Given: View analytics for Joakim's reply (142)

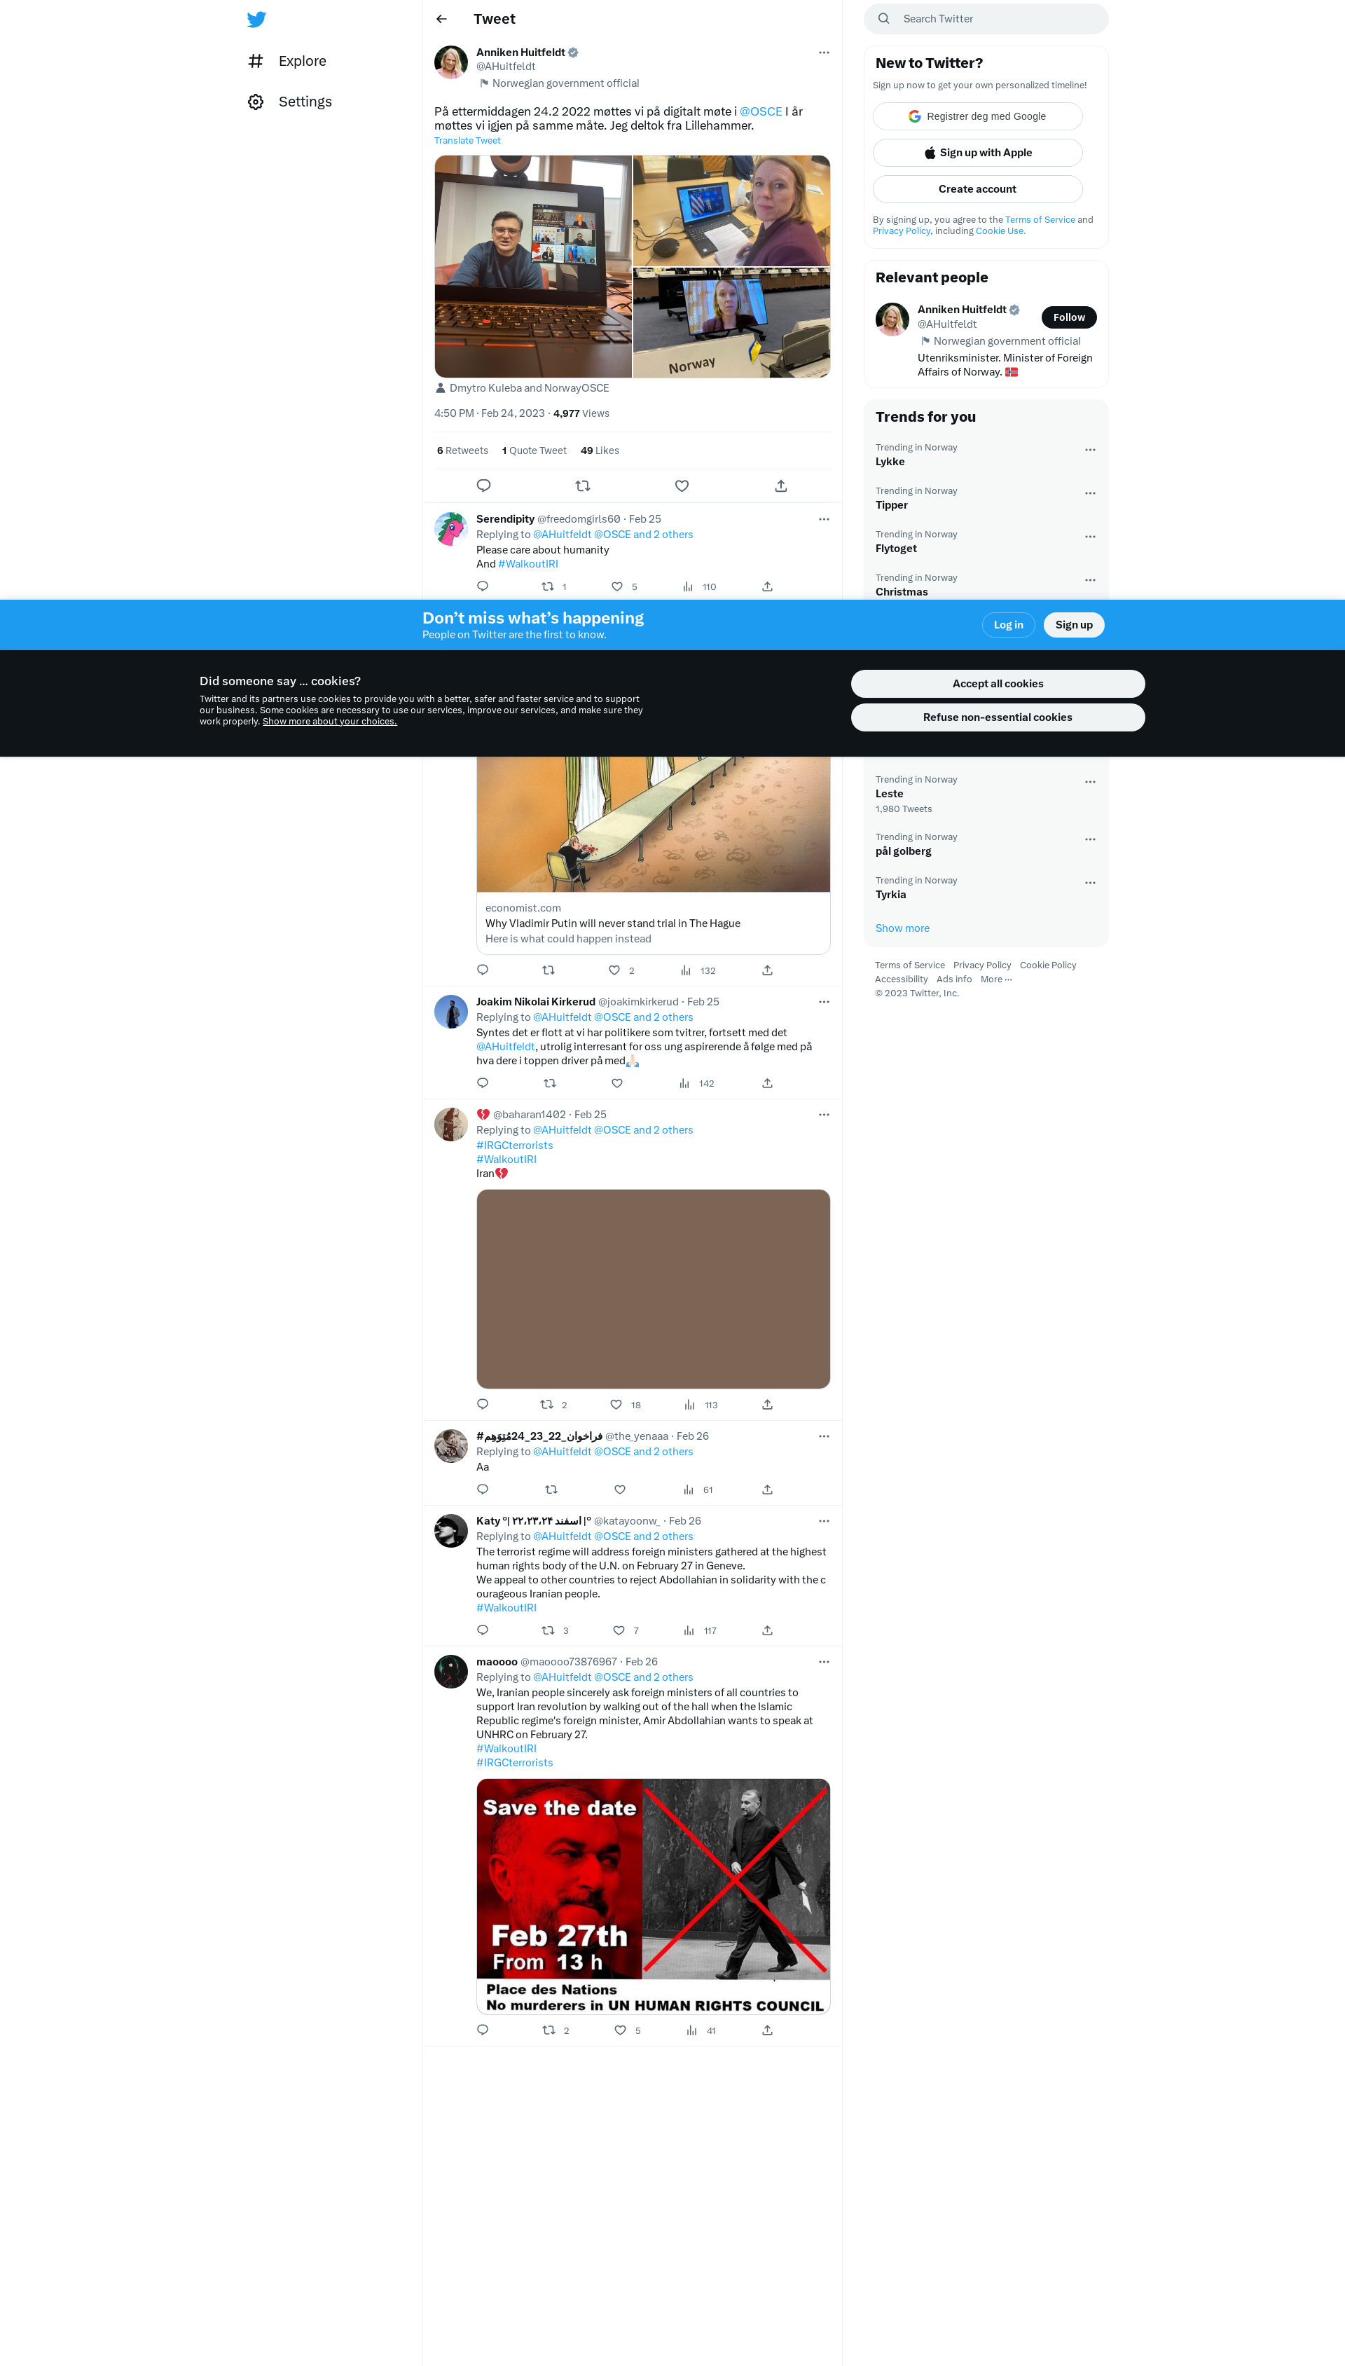Looking at the screenshot, I should tap(696, 1084).
